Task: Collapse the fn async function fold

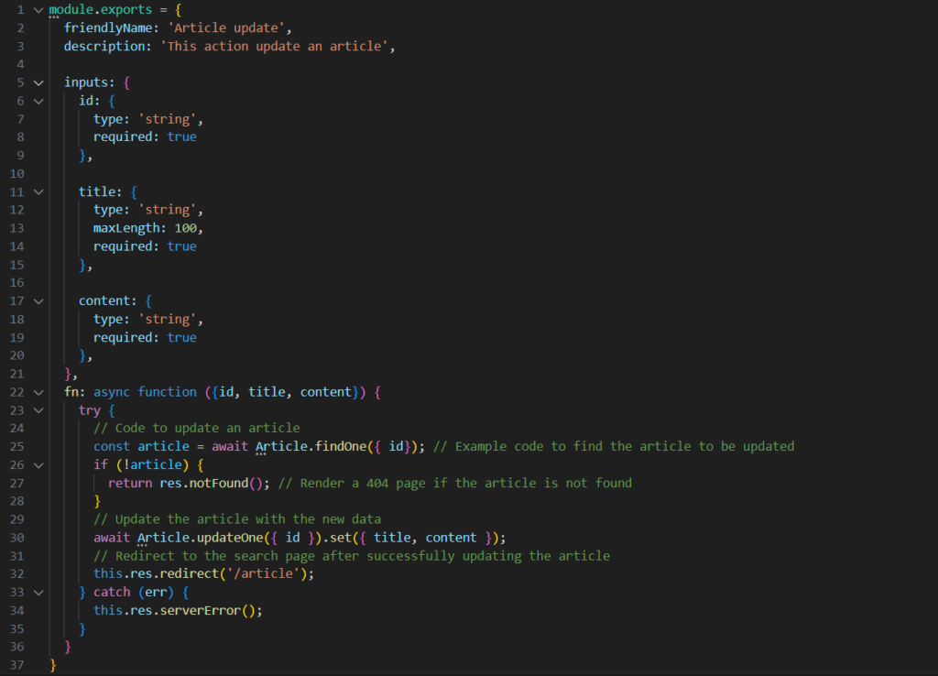Action: click(x=37, y=391)
